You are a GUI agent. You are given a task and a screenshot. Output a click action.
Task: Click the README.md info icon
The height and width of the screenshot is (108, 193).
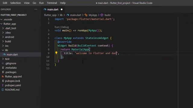pos(3,90)
